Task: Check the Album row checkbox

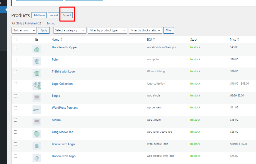Action: pos(15,120)
